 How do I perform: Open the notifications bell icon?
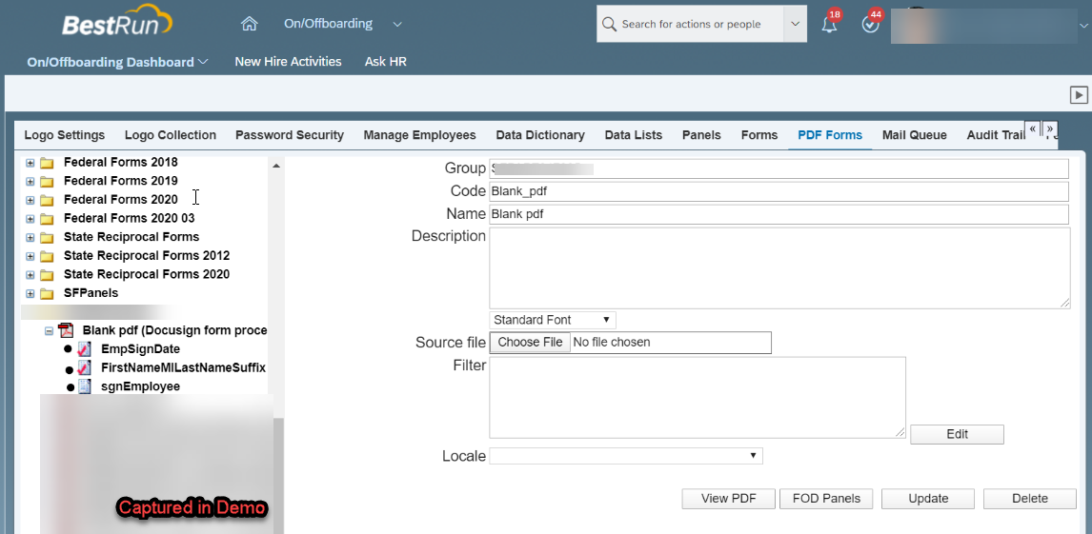pyautogui.click(x=829, y=25)
